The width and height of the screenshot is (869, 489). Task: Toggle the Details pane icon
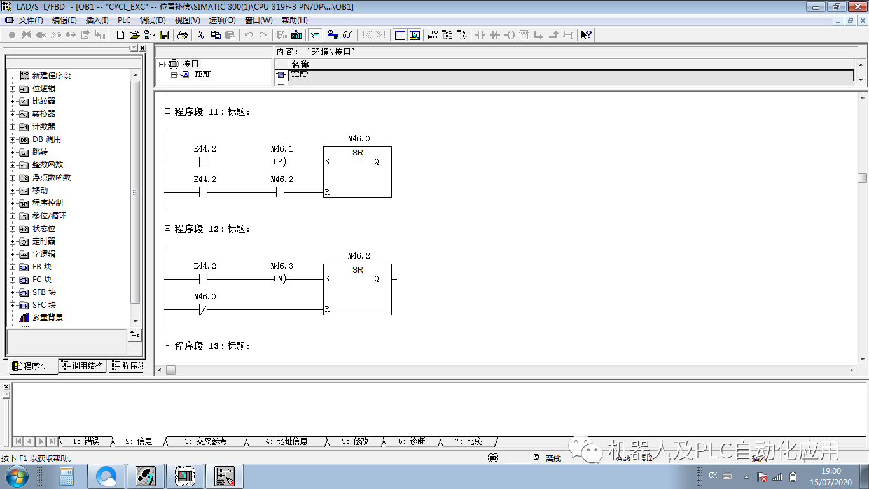[x=415, y=35]
